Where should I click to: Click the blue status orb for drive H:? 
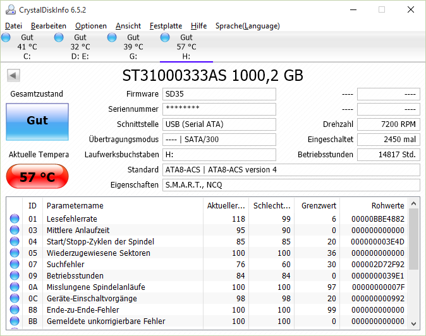(x=165, y=37)
